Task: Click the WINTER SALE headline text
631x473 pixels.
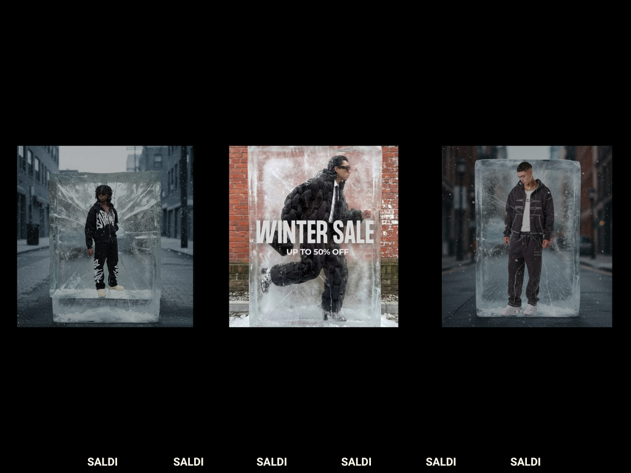Action: (315, 232)
